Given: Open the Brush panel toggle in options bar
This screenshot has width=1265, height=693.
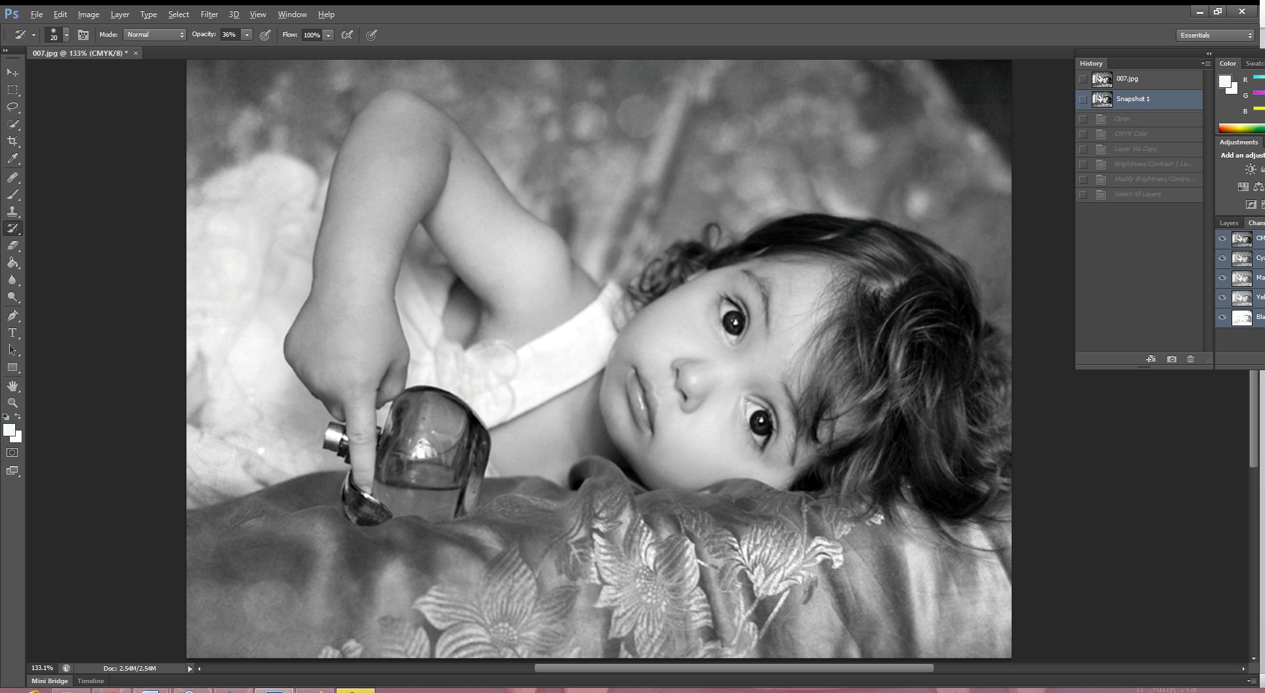Looking at the screenshot, I should pos(83,35).
